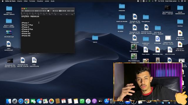Click the Spotlight search icon in menu bar

point(179,1)
